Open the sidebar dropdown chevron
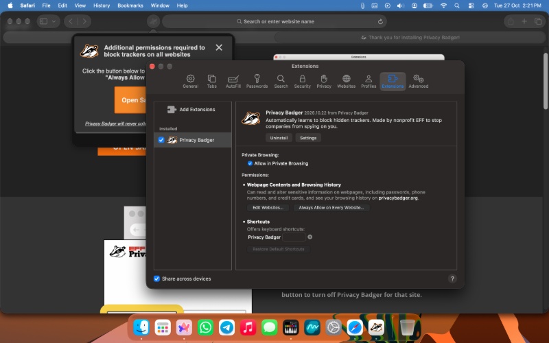The width and height of the screenshot is (549, 343). pyautogui.click(x=54, y=21)
